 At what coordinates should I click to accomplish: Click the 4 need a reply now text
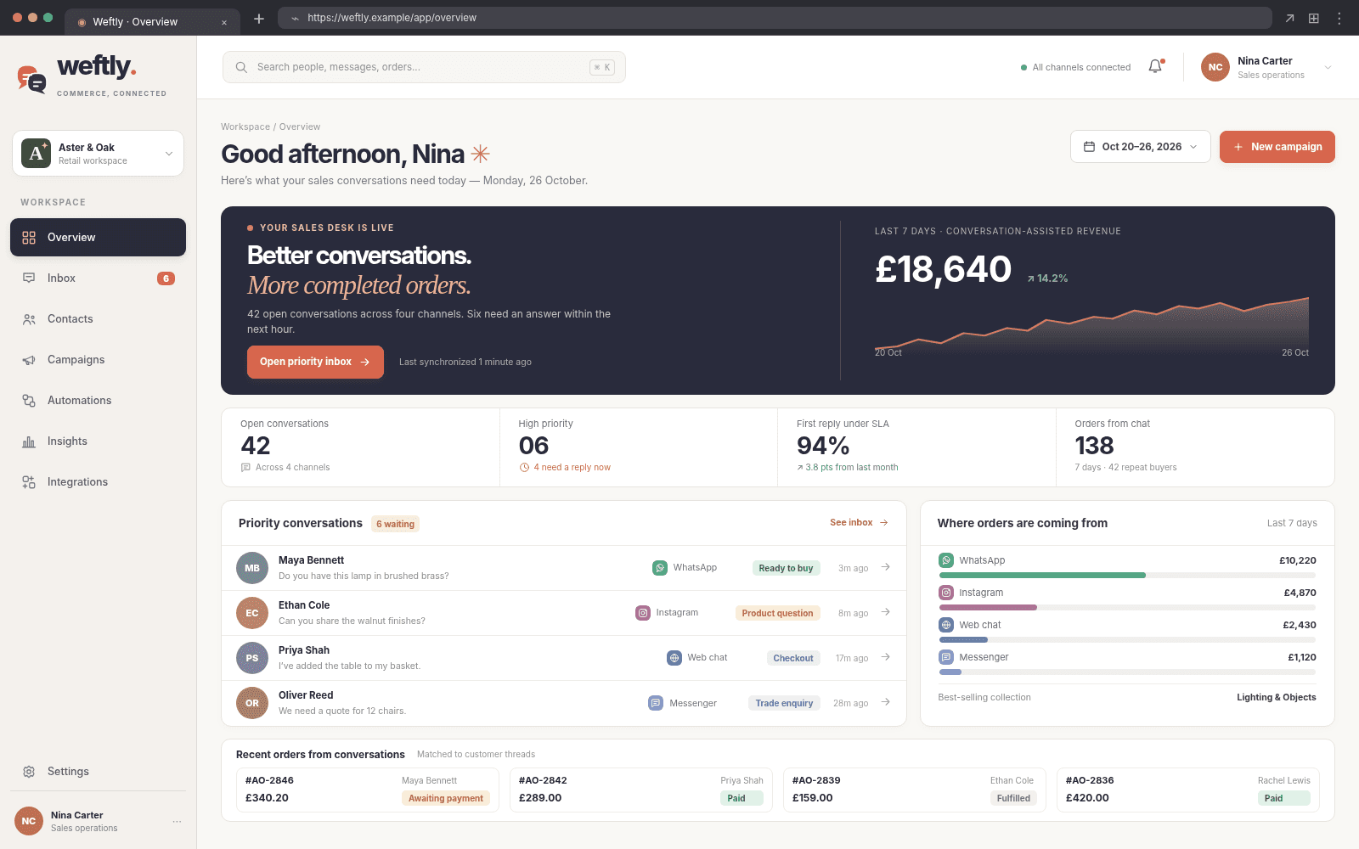tap(572, 468)
